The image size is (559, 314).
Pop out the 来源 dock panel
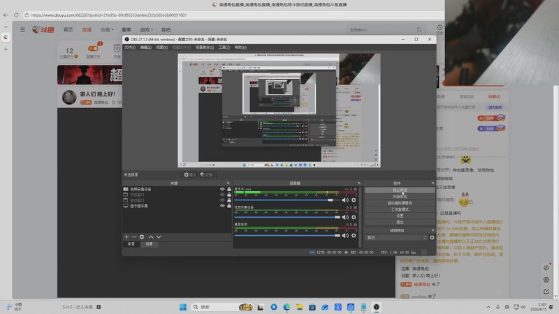coord(228,183)
